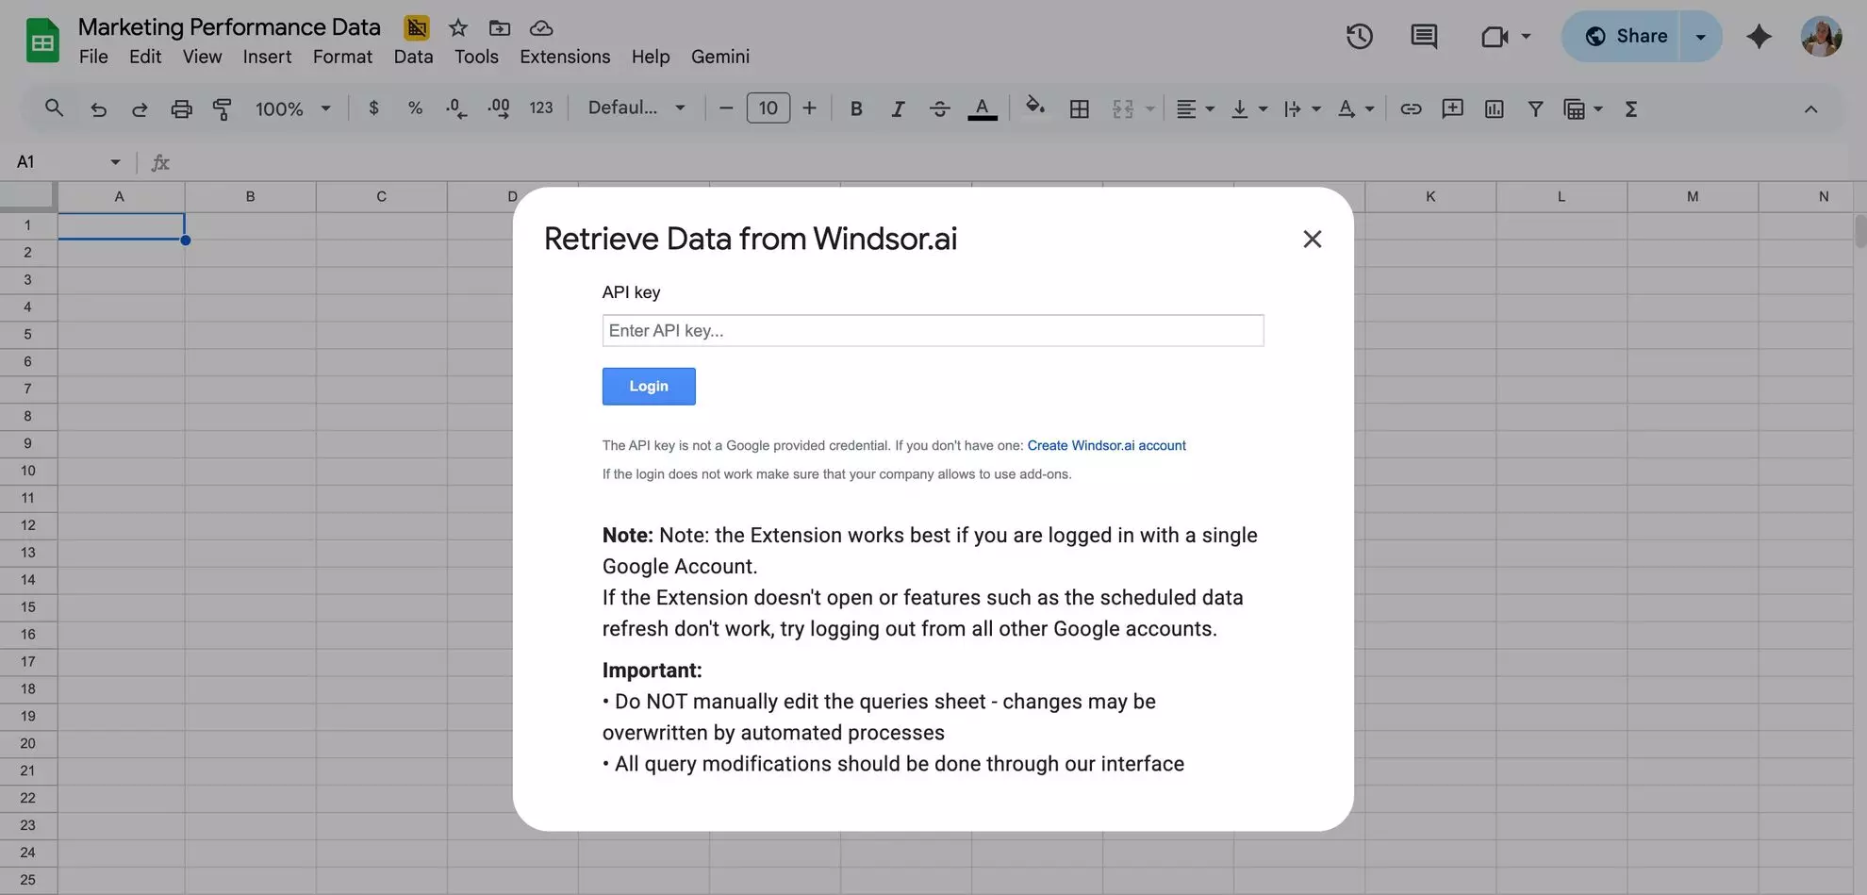Open the Extensions menu
The height and width of the screenshot is (895, 1867).
(564, 57)
